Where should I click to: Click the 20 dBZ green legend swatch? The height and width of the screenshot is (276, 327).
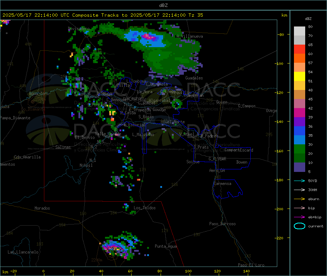(x=299, y=158)
